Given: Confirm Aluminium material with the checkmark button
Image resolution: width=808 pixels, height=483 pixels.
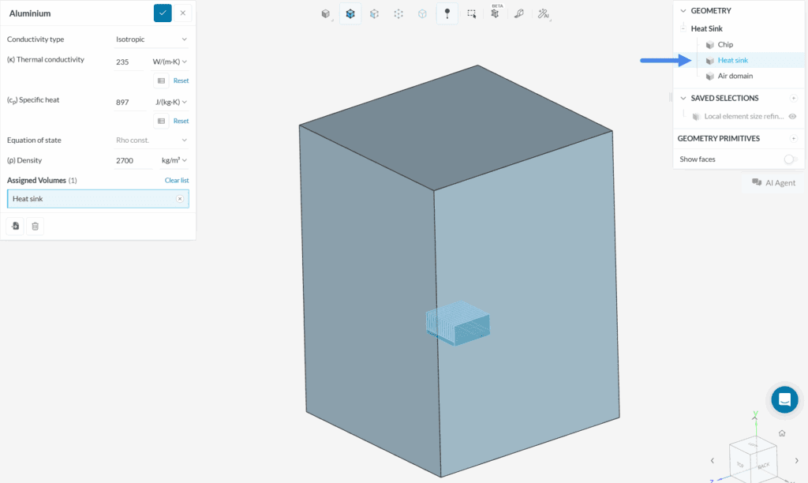Looking at the screenshot, I should click(x=163, y=13).
